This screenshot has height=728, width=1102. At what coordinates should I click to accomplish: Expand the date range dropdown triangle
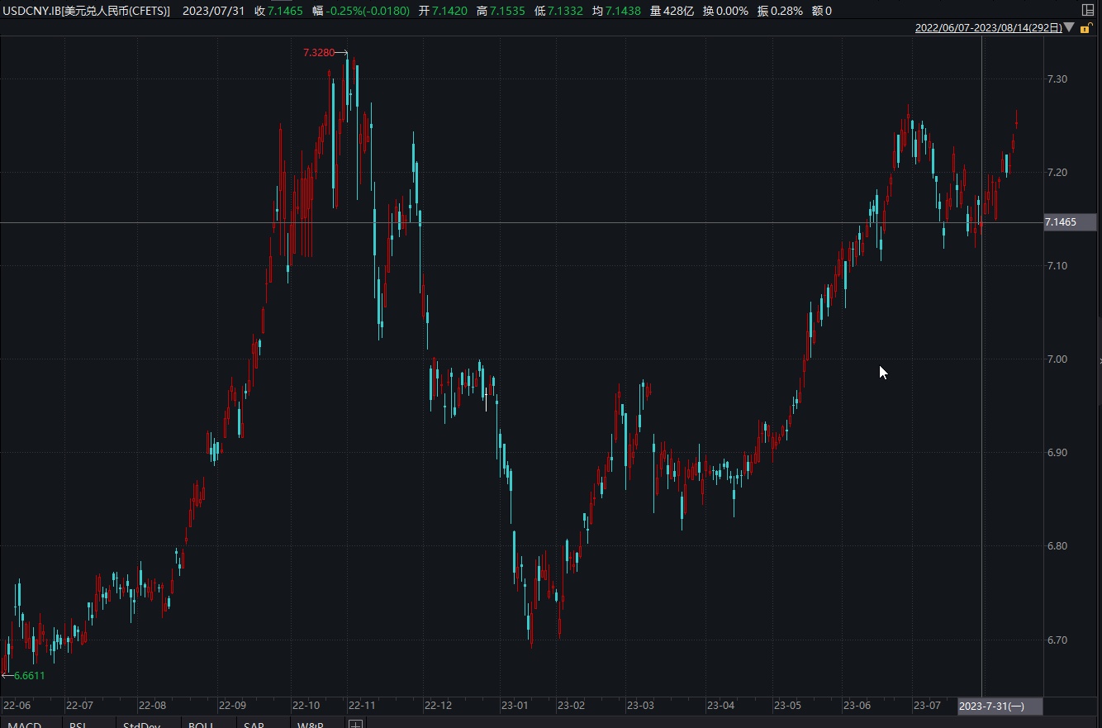coord(1069,27)
